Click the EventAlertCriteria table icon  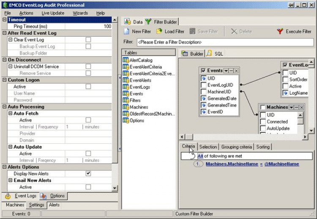coord(126,67)
